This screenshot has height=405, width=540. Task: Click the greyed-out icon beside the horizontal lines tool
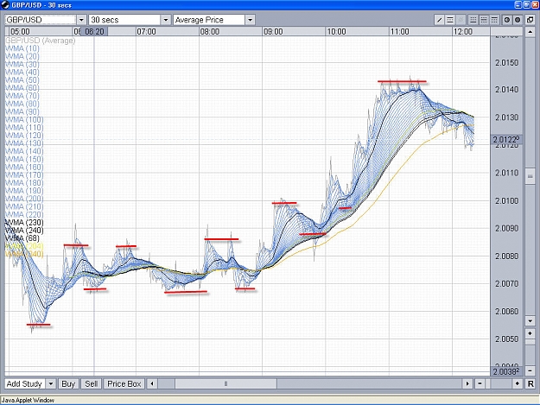[461, 20]
